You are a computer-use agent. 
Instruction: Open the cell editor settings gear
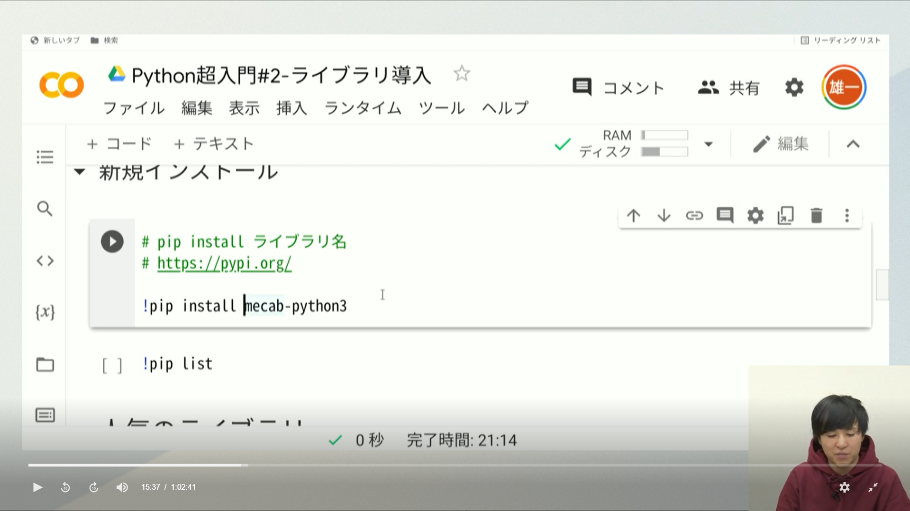755,216
